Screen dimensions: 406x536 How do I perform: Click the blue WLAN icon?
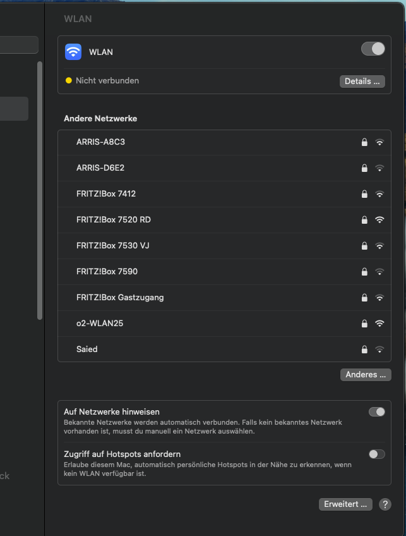pos(73,52)
